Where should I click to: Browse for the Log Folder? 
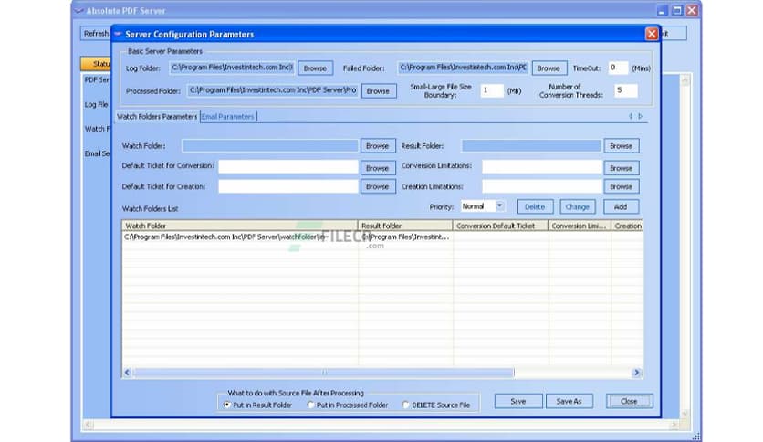tap(315, 68)
